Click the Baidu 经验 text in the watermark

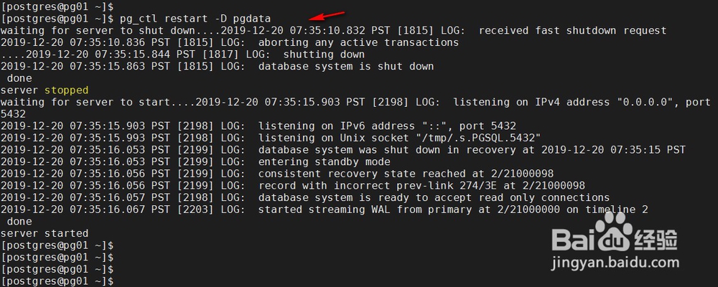656,238
